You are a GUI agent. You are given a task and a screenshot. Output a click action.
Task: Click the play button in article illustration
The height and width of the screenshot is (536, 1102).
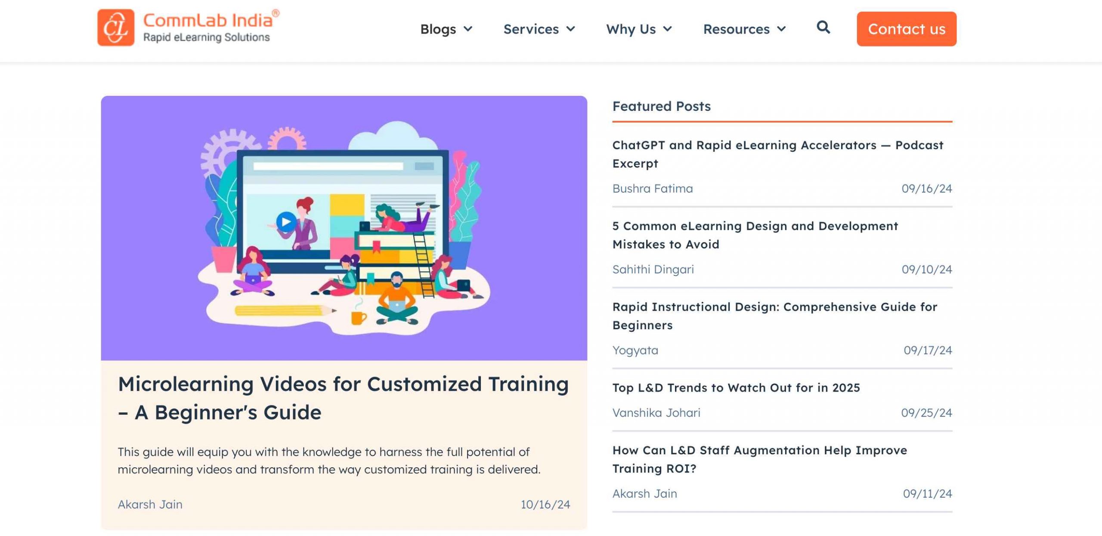285,222
